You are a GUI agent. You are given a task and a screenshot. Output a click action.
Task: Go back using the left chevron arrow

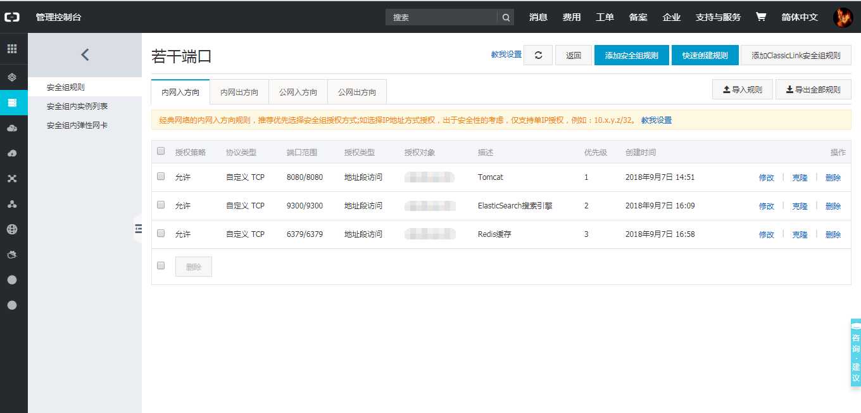point(85,54)
